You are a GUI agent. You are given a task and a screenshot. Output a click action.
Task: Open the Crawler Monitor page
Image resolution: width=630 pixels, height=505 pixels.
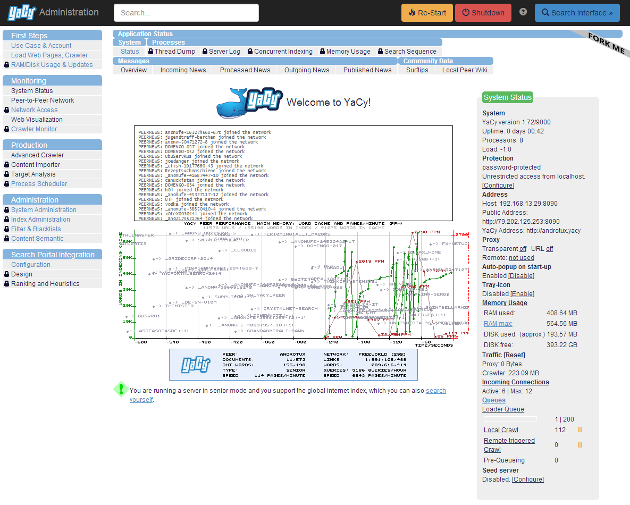pos(34,129)
